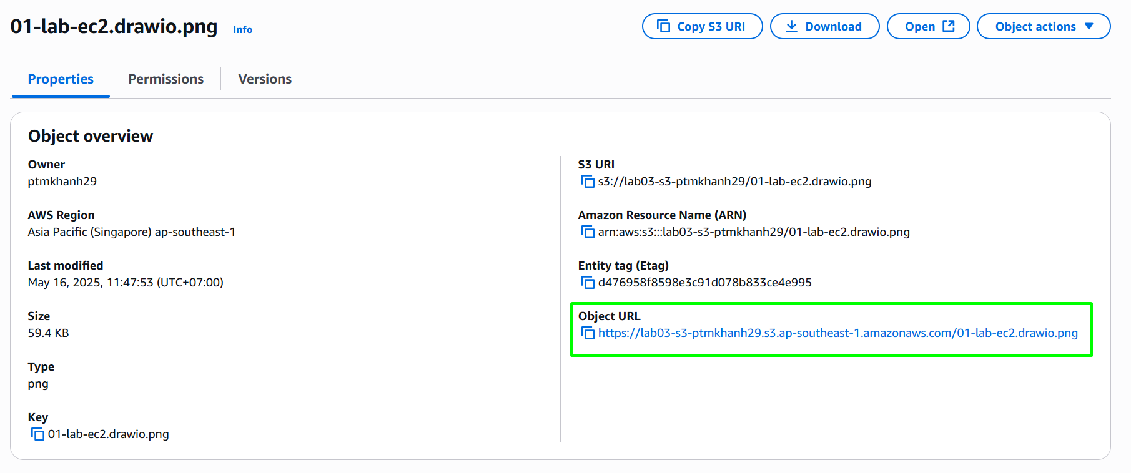This screenshot has height=473, width=1131.
Task: Select the Properties tab
Action: point(61,79)
